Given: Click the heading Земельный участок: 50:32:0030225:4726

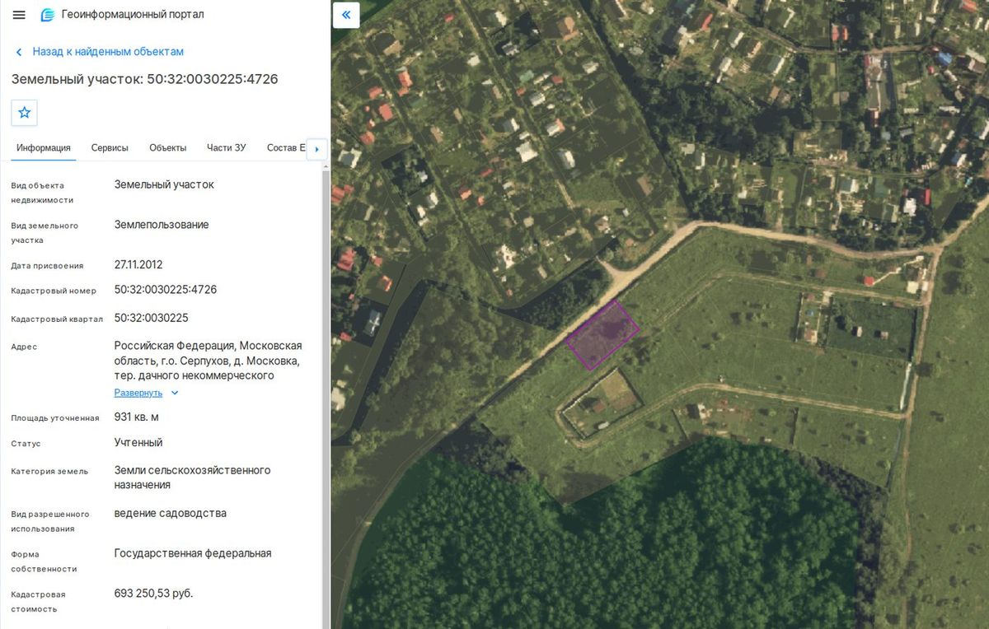Looking at the screenshot, I should 144,79.
